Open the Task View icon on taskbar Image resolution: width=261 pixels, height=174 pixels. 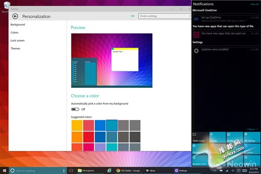click(x=71, y=171)
